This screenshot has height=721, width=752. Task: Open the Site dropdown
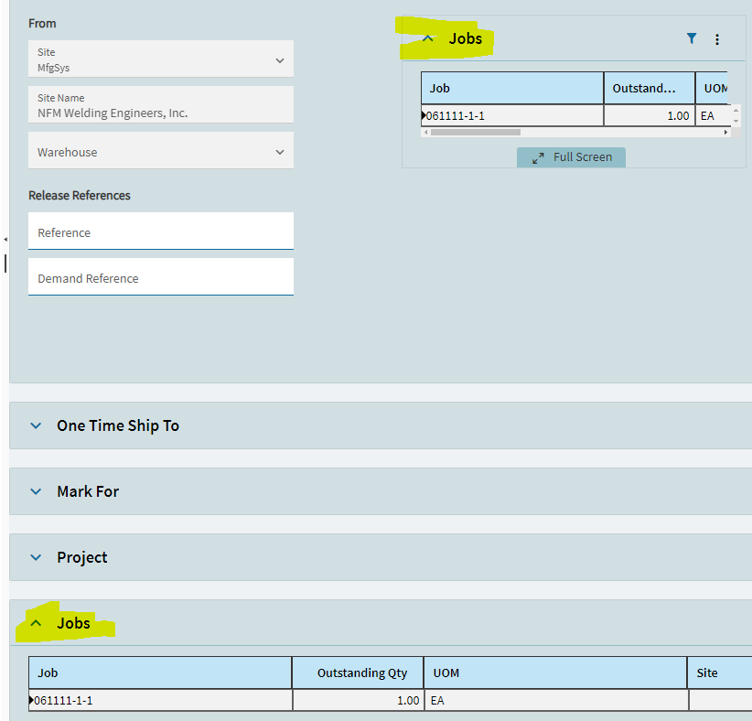click(x=280, y=60)
